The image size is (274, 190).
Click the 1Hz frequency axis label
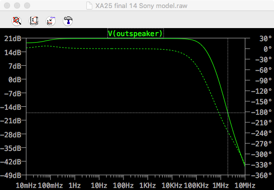tap(75, 185)
